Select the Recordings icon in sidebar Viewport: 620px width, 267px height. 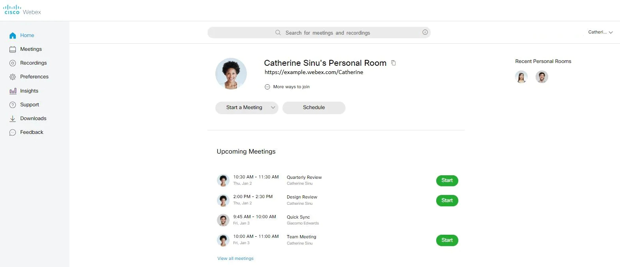tap(13, 63)
